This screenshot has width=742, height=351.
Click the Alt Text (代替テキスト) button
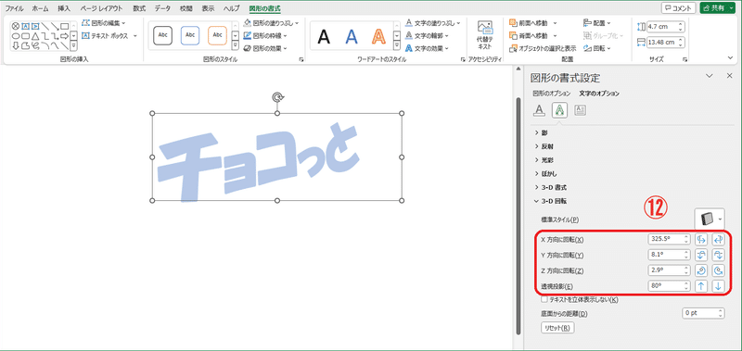tap(484, 35)
